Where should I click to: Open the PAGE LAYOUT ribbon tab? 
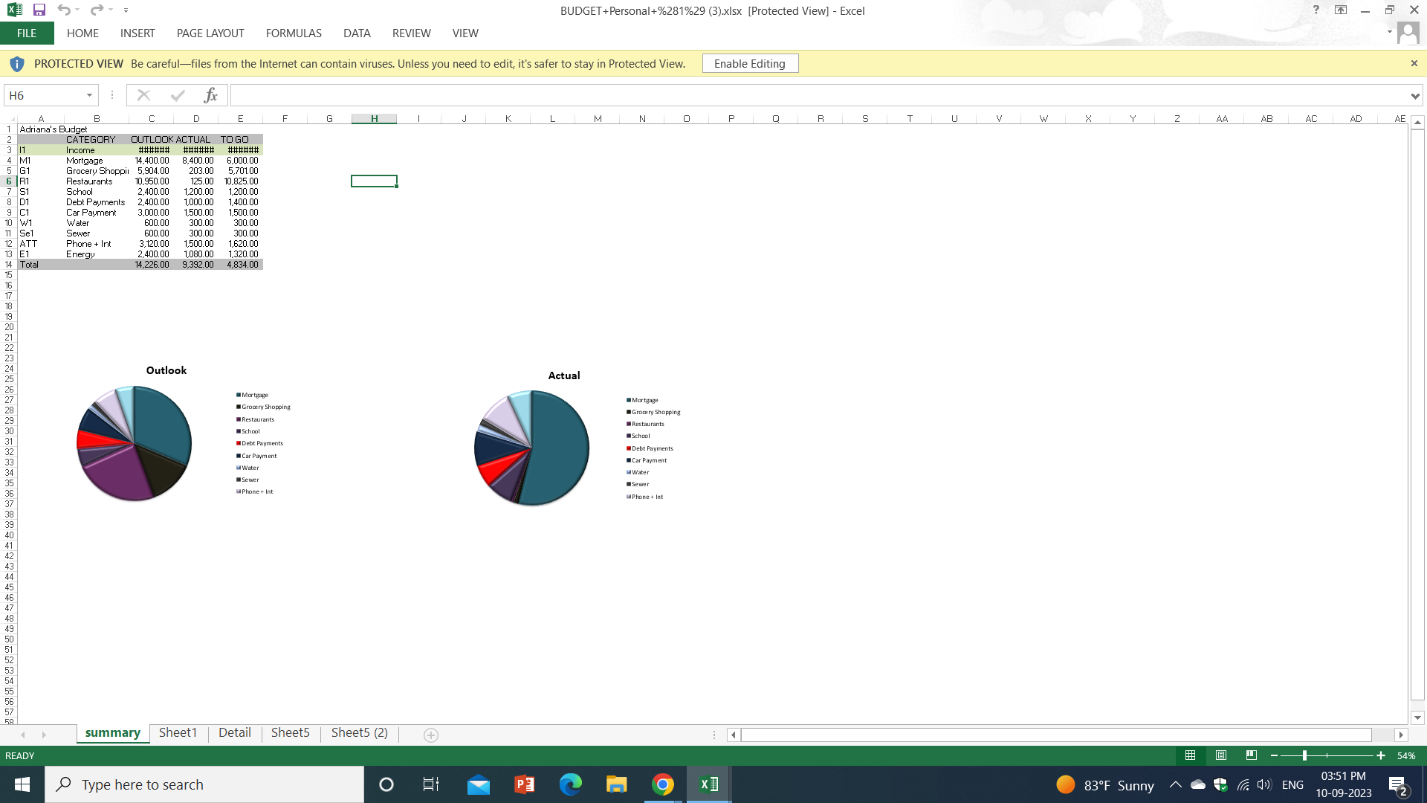tap(210, 33)
